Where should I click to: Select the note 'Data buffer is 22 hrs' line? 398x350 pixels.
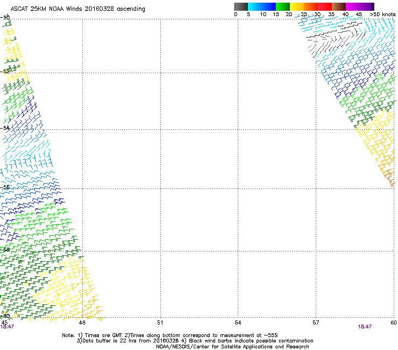195,341
